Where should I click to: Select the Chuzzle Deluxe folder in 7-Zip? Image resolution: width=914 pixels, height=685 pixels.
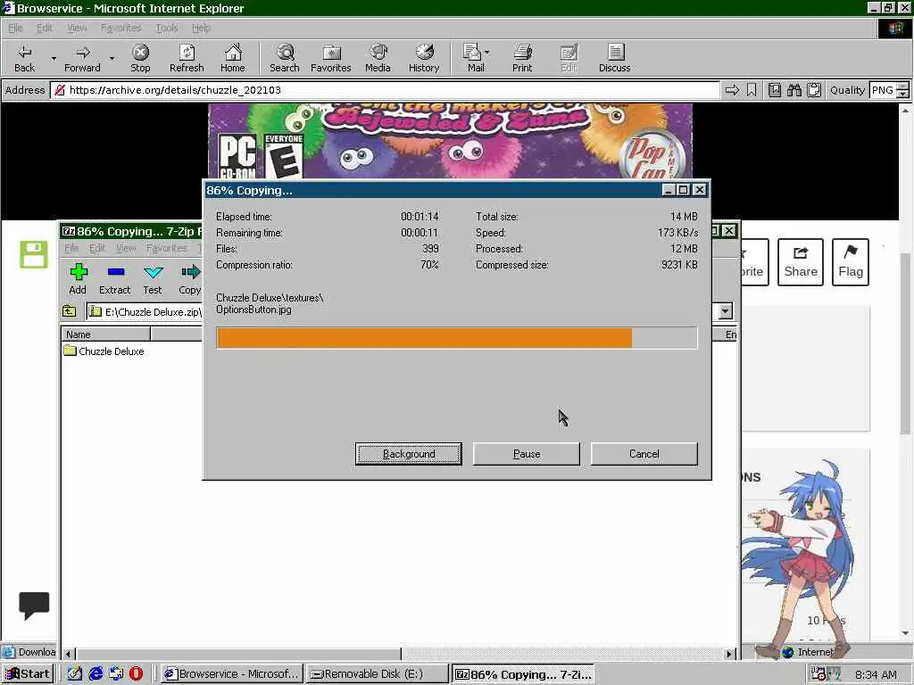click(x=104, y=351)
